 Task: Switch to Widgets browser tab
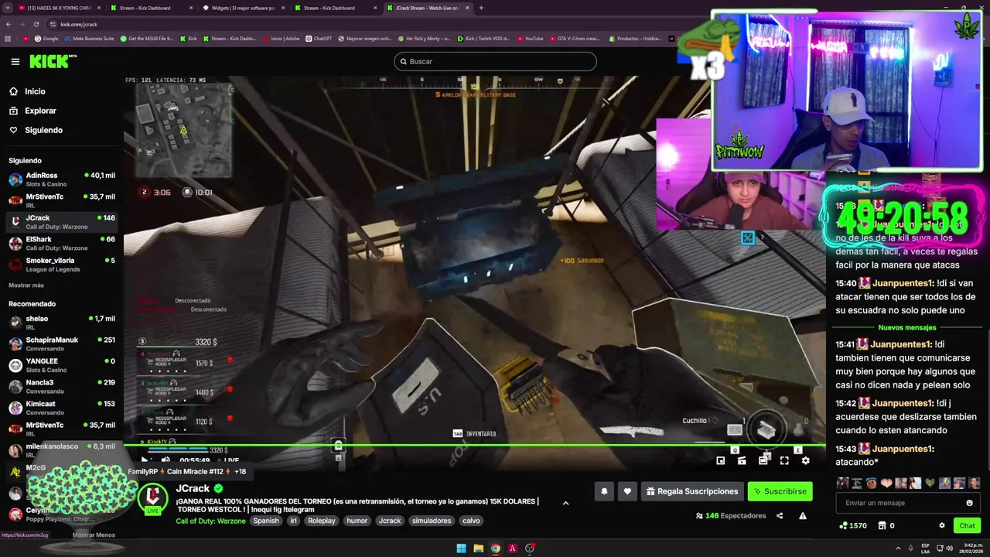[x=244, y=8]
